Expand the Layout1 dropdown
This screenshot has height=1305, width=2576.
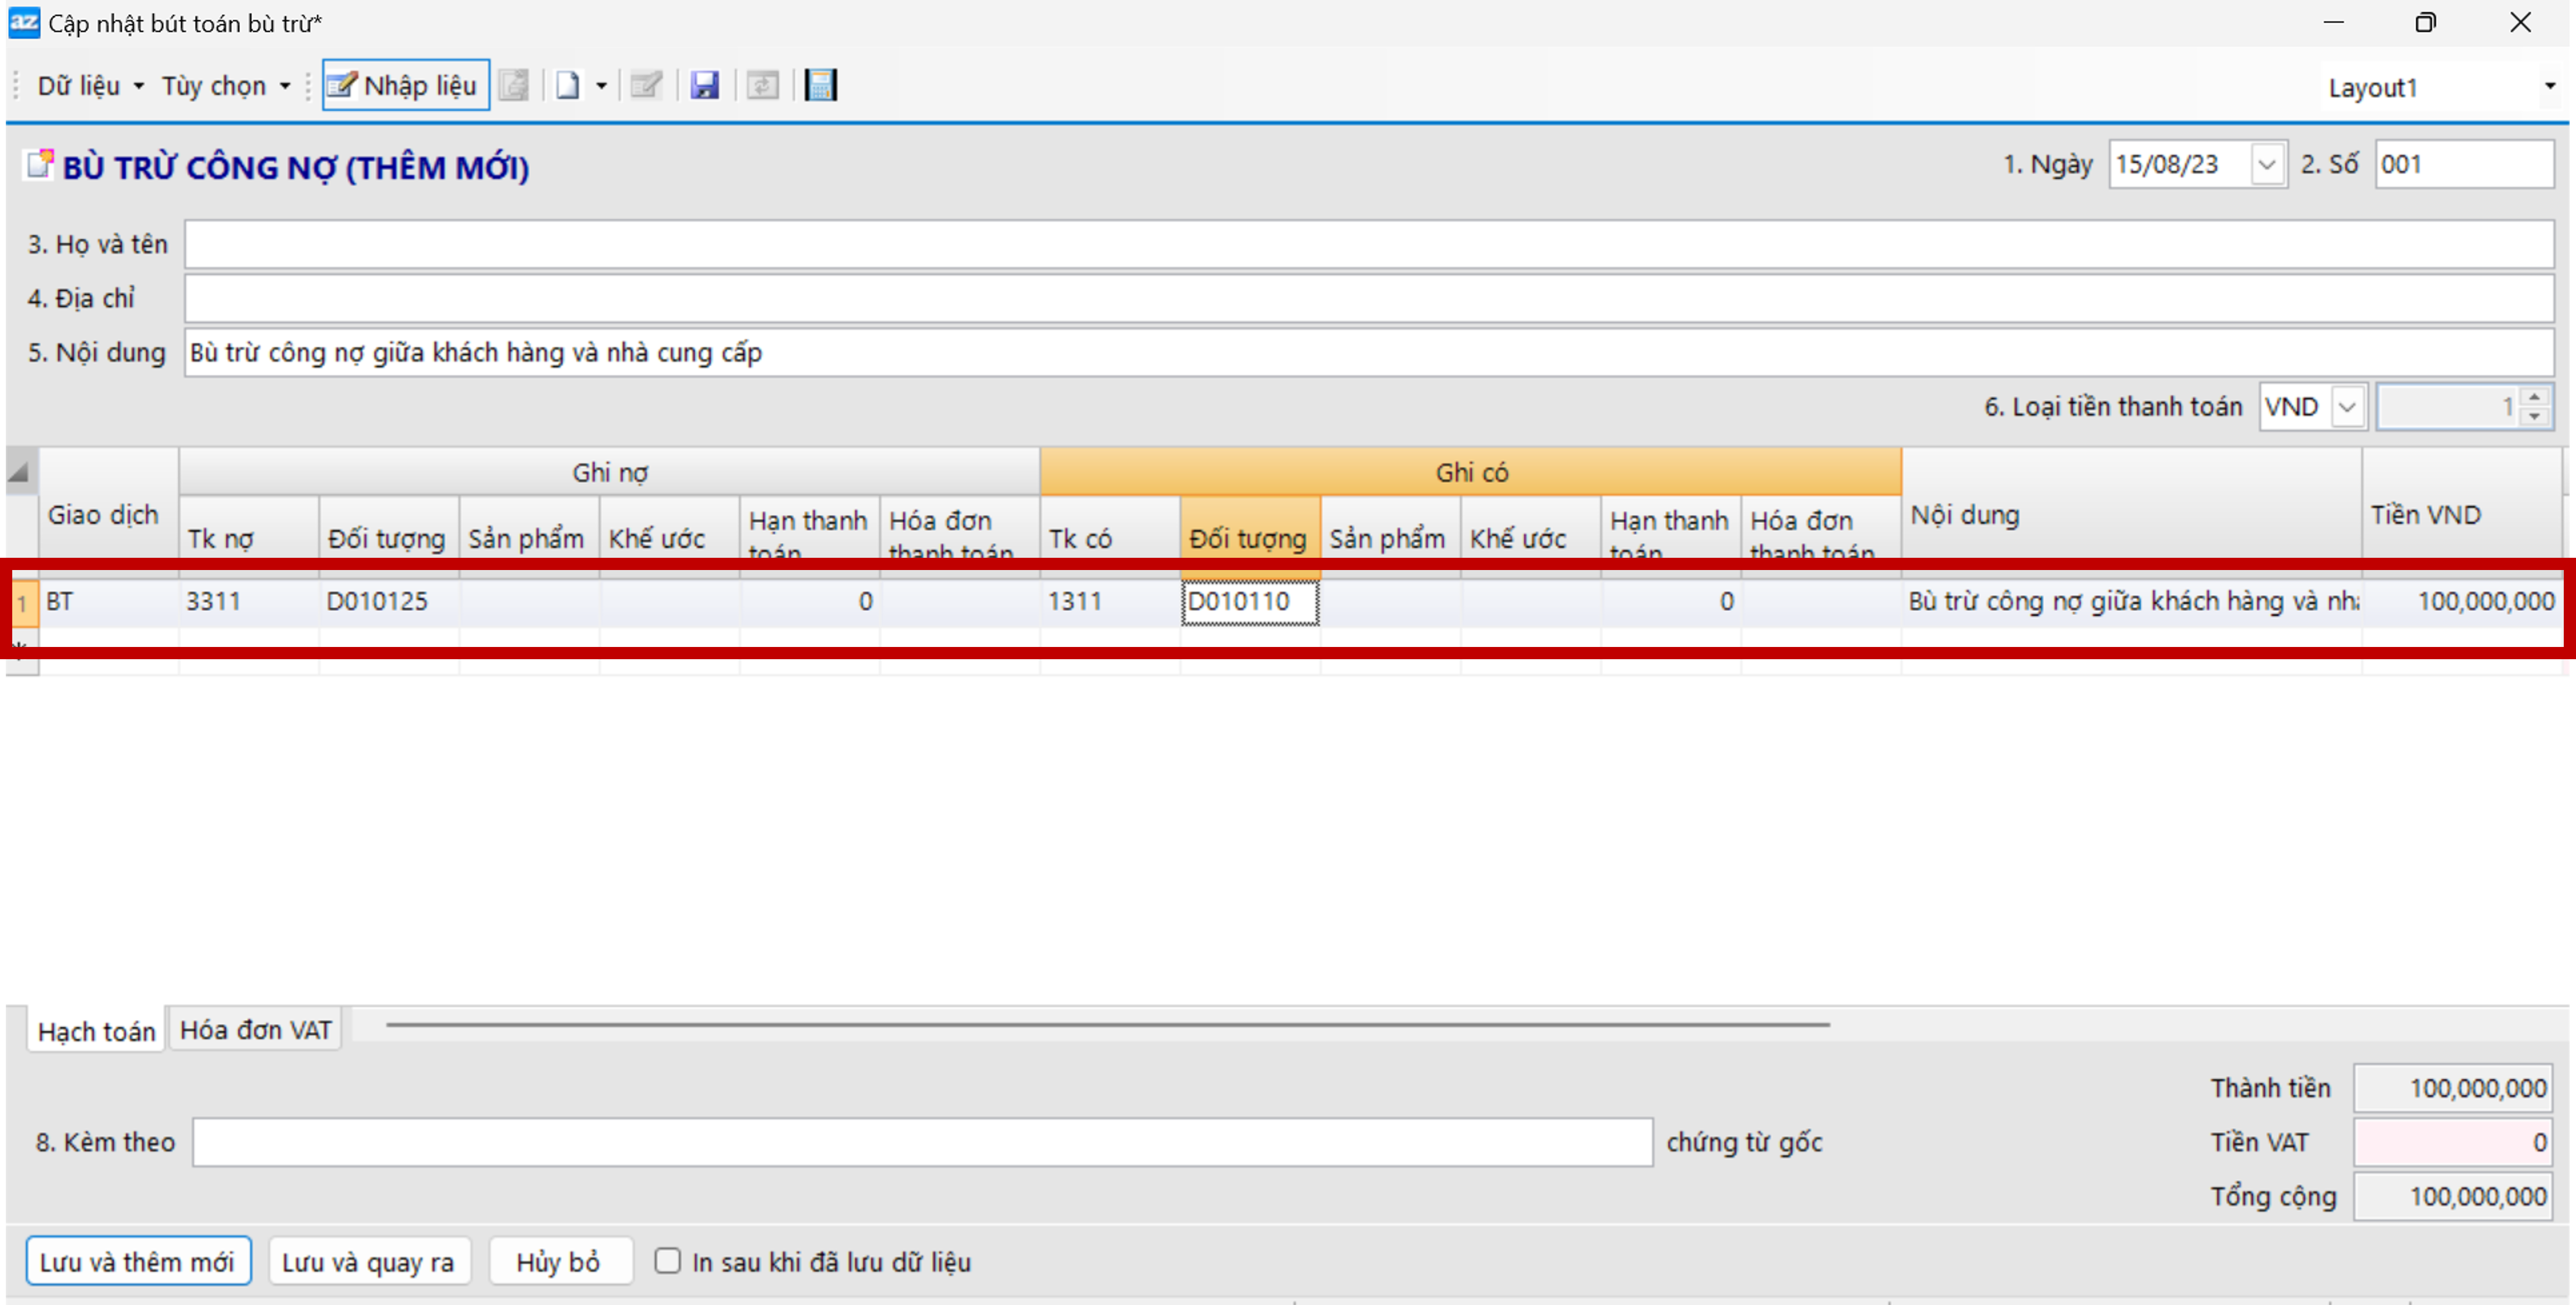tap(2549, 86)
